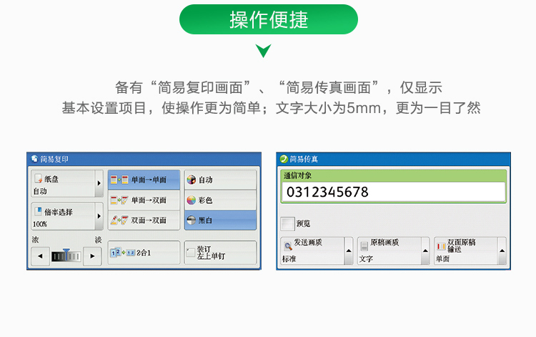Select 单面→双面 copy mode
The image size is (536, 337).
point(144,200)
